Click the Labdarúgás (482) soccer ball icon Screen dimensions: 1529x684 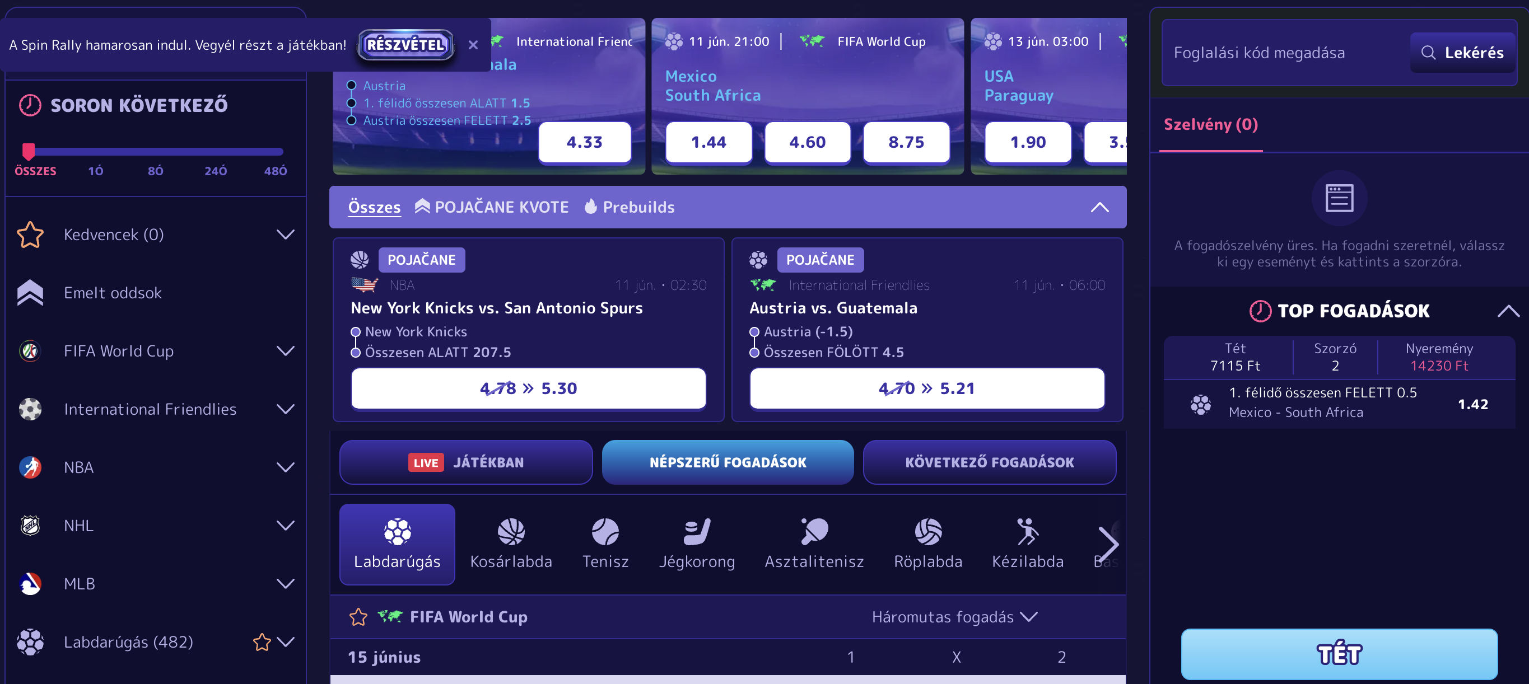[30, 641]
